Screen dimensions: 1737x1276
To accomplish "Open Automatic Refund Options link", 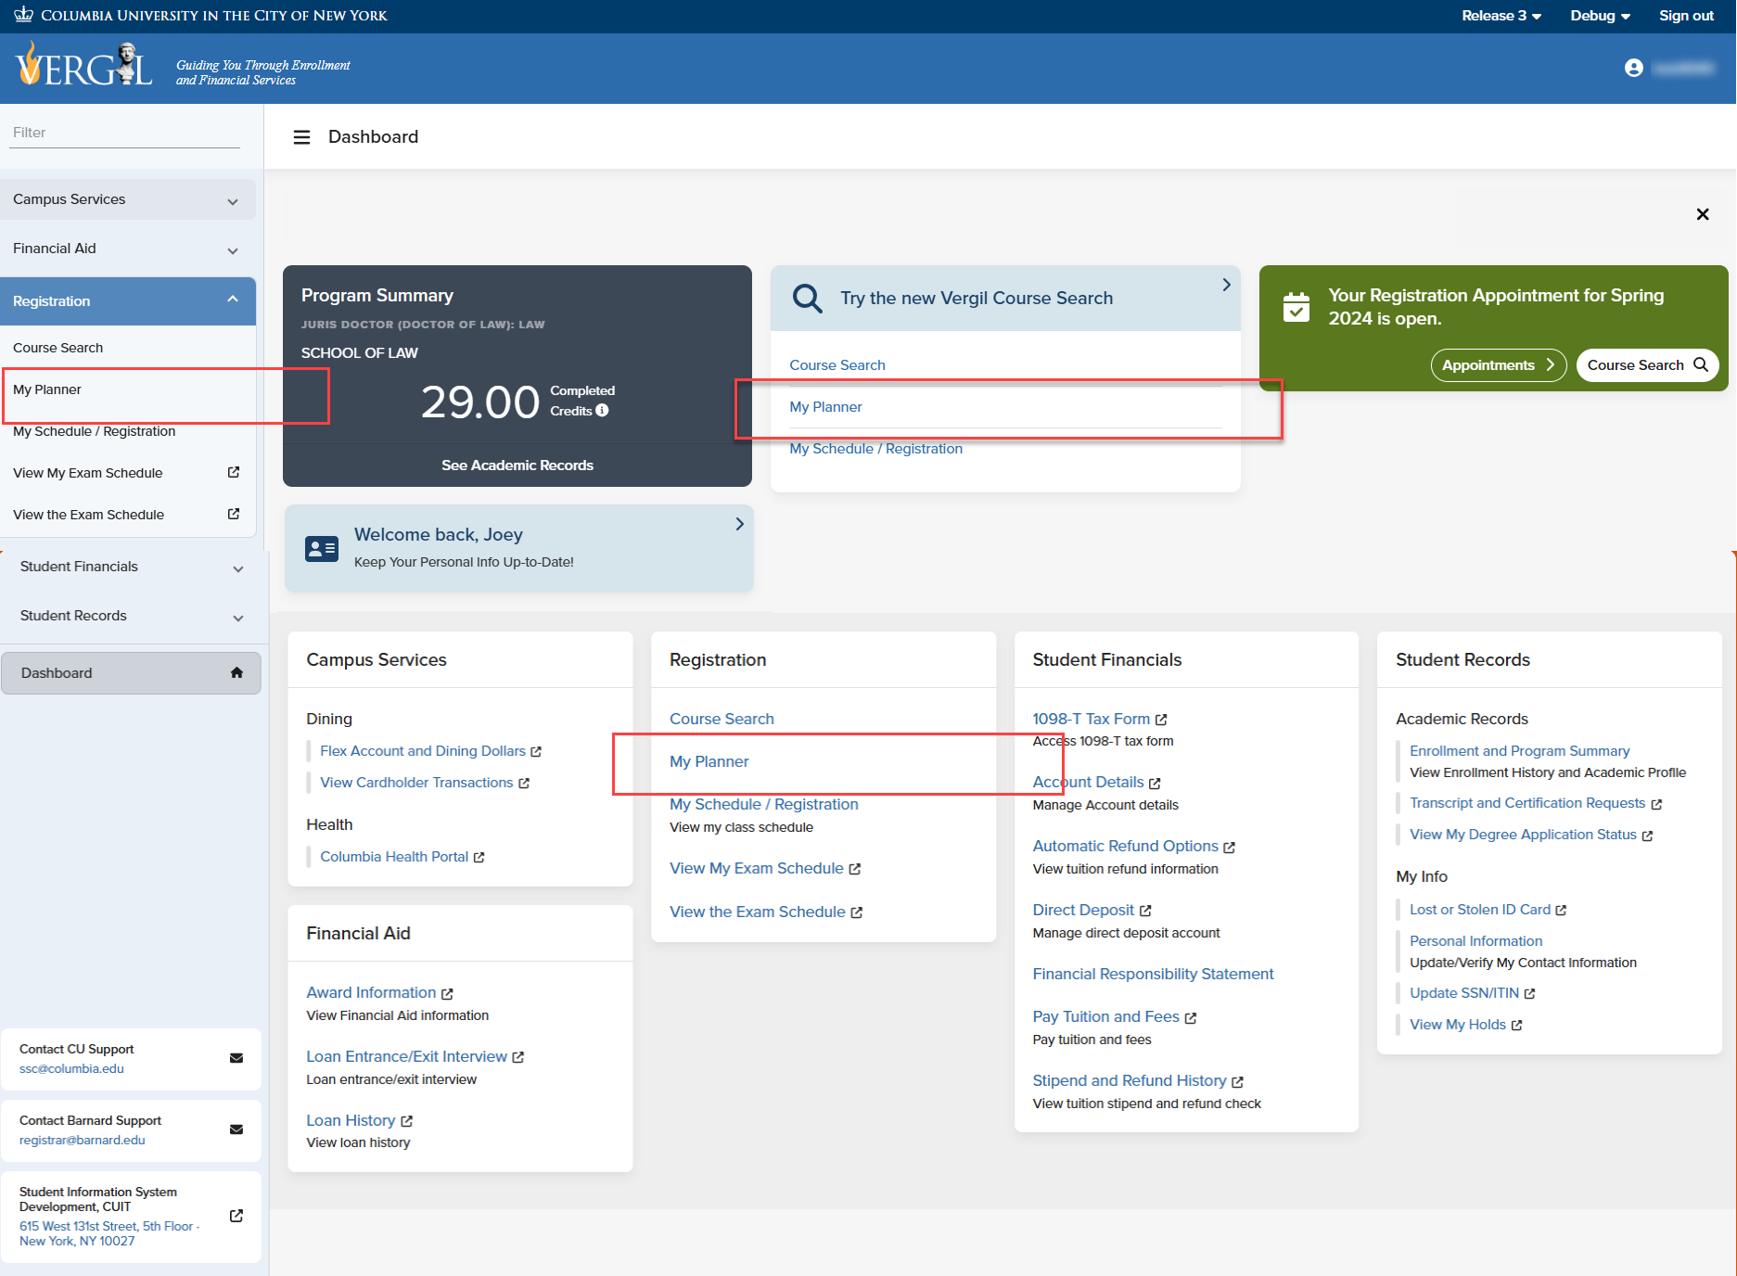I will coord(1125,846).
